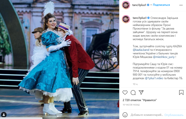The width and height of the screenshot is (186, 119).
Task: Open comments via speech bubble icon
Action: pos(133,93)
